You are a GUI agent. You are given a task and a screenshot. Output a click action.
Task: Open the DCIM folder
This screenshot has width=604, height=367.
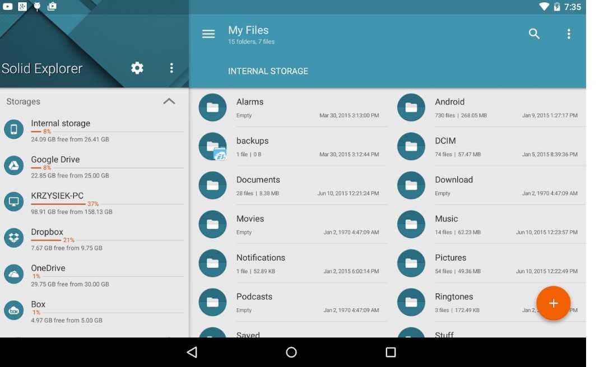pyautogui.click(x=445, y=147)
